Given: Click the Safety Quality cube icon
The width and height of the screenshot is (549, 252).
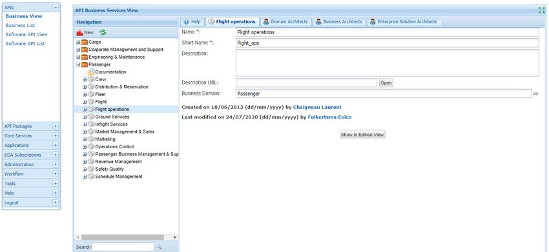Looking at the screenshot, I should [91, 169].
